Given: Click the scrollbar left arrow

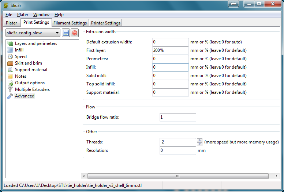Looking at the screenshot, I should pos(84,176).
